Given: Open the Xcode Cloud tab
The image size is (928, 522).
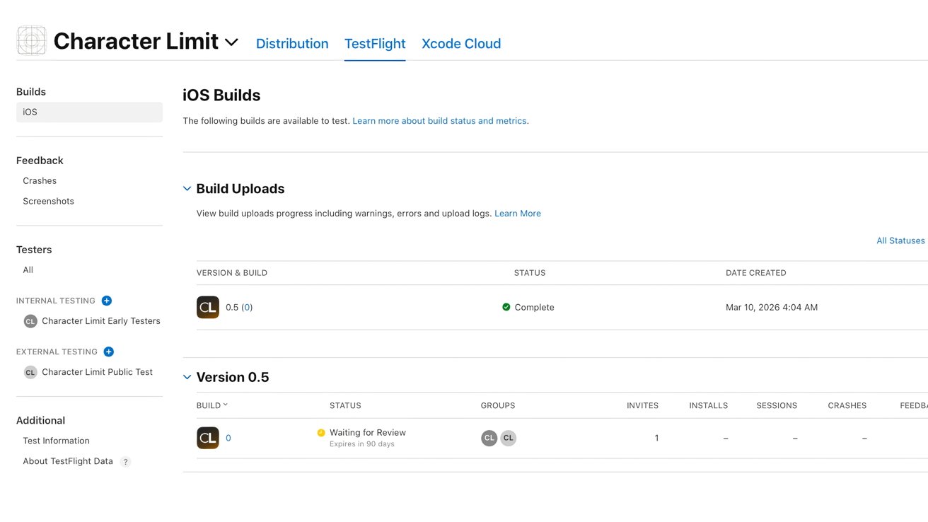Looking at the screenshot, I should (x=460, y=43).
